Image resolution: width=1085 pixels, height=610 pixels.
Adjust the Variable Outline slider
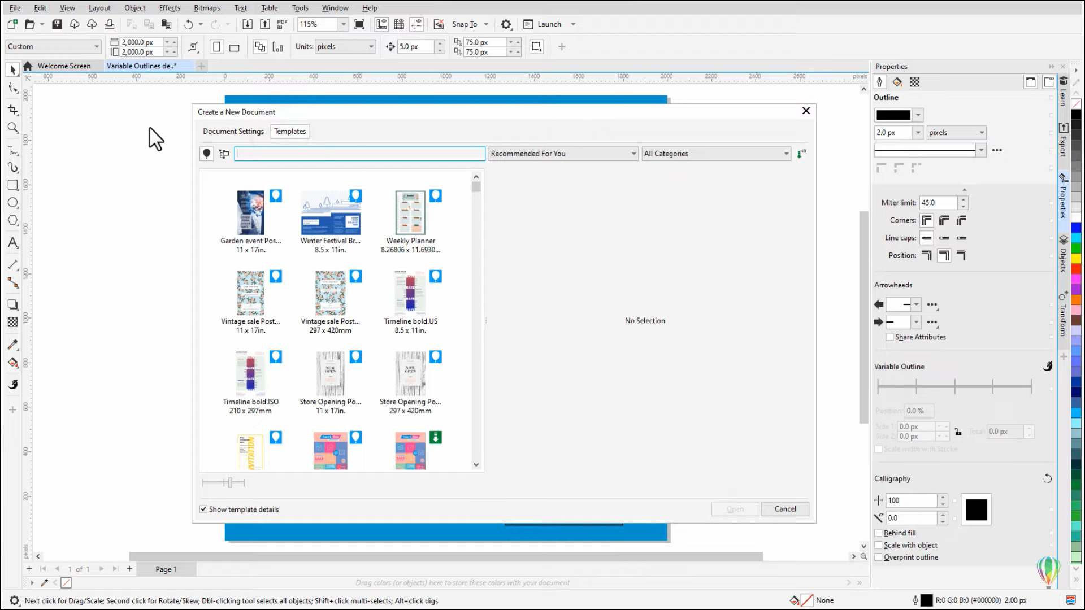coord(955,386)
